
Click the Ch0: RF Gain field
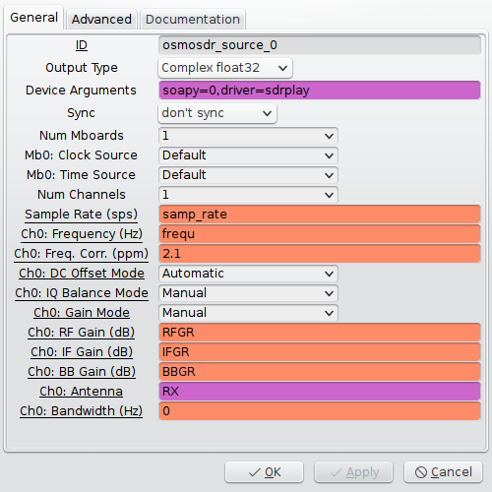click(320, 333)
